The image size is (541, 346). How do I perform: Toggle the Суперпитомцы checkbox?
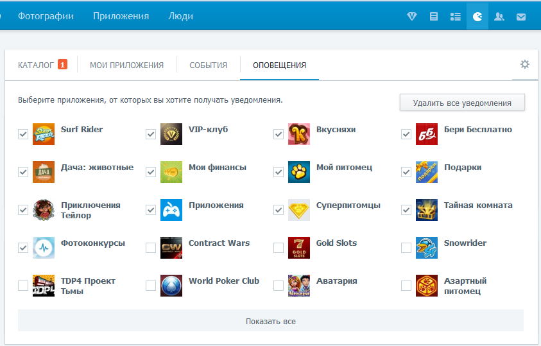click(279, 210)
